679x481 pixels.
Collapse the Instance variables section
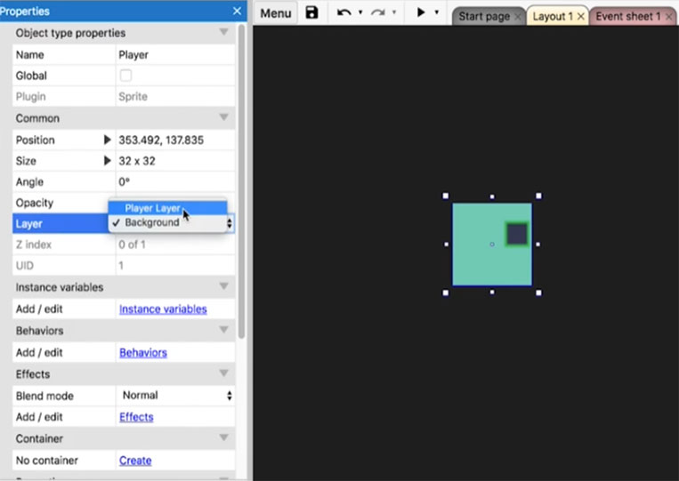pos(224,286)
